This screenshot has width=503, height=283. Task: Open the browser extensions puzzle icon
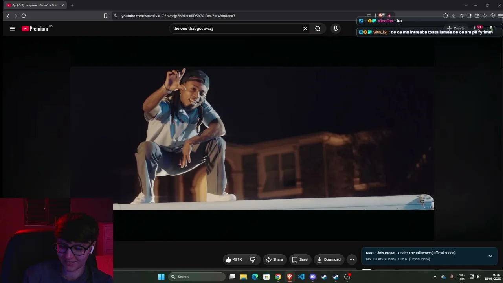coord(445,16)
